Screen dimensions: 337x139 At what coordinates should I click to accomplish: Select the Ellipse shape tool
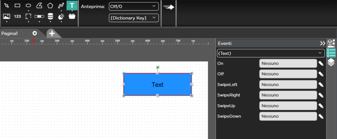click(28, 6)
